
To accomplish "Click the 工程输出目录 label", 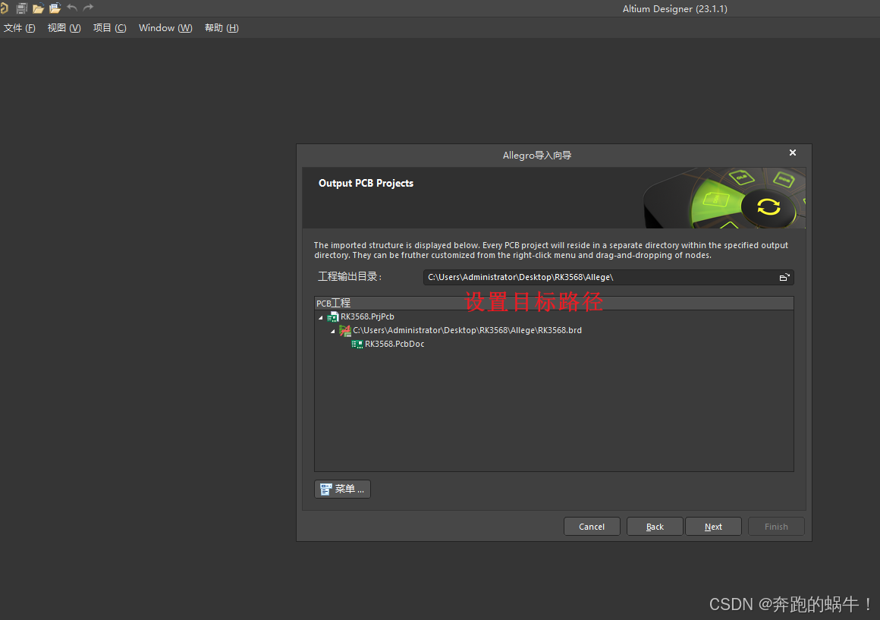I will [x=350, y=277].
